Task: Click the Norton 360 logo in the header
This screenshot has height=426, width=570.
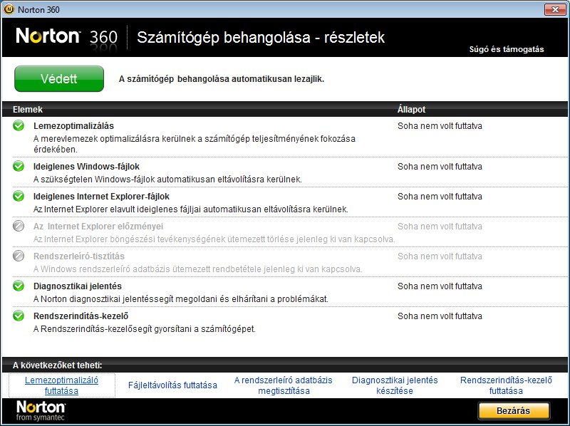Action: click(66, 36)
